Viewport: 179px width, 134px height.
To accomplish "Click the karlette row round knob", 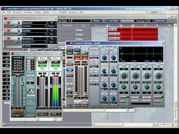I will pyautogui.click(x=18, y=30).
